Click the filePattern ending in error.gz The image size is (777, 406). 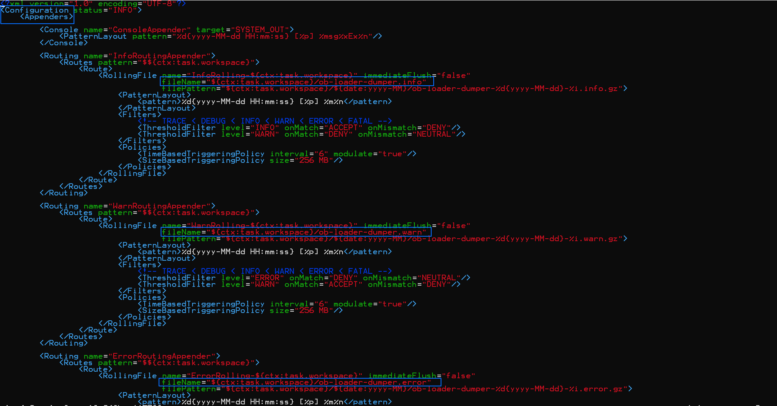click(397, 389)
